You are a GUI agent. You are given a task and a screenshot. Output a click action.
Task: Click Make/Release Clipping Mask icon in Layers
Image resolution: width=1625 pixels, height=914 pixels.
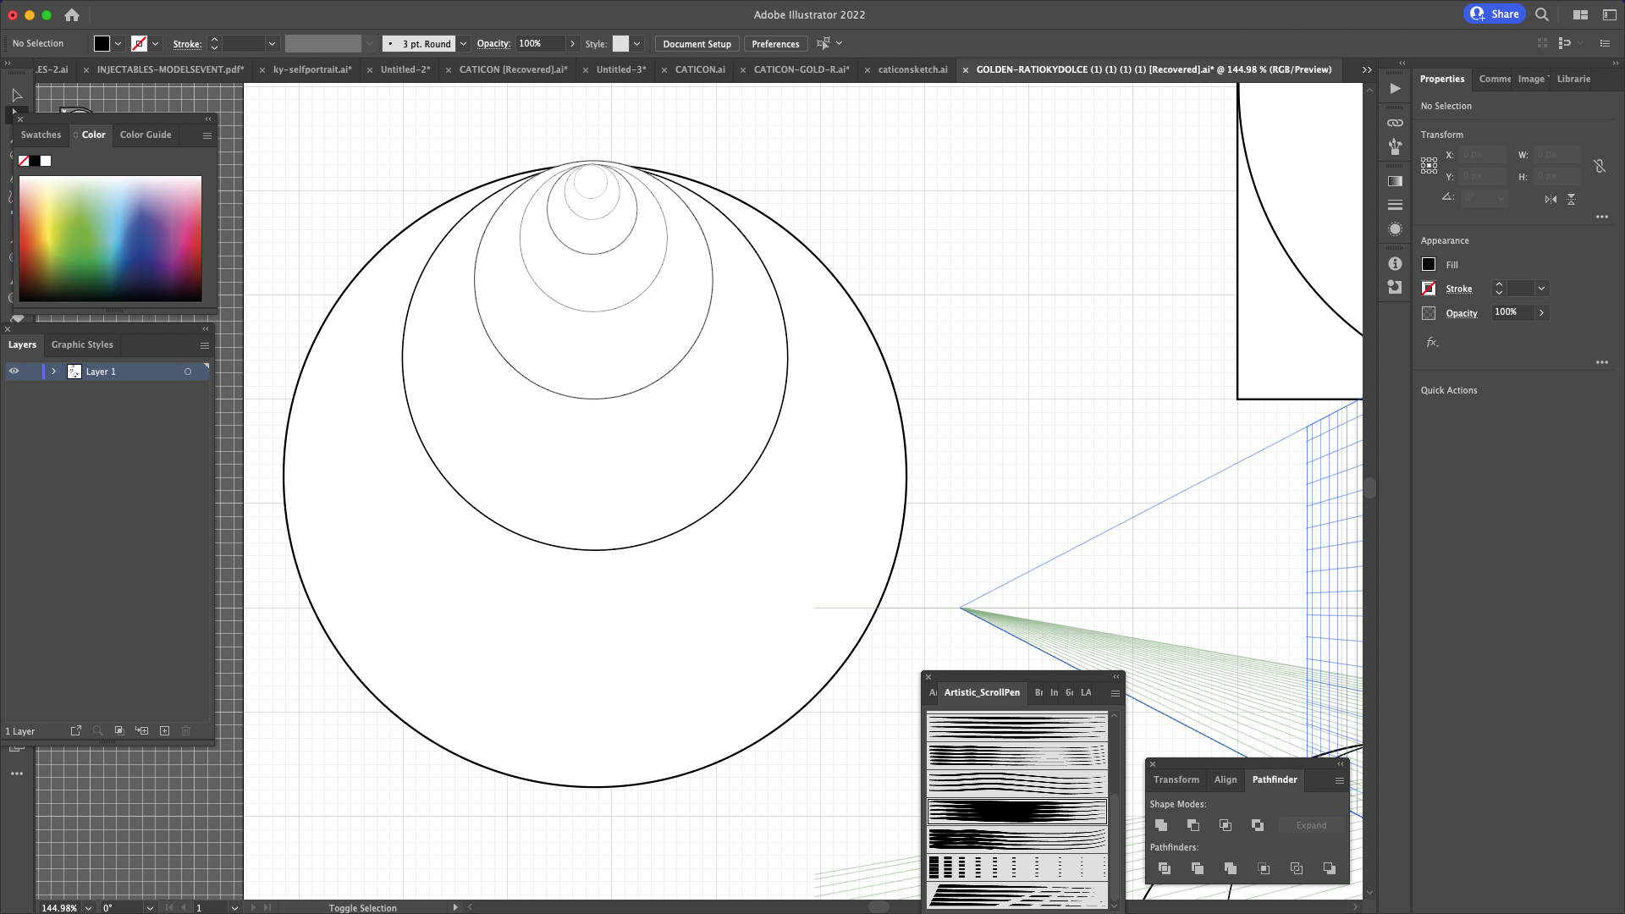119,730
